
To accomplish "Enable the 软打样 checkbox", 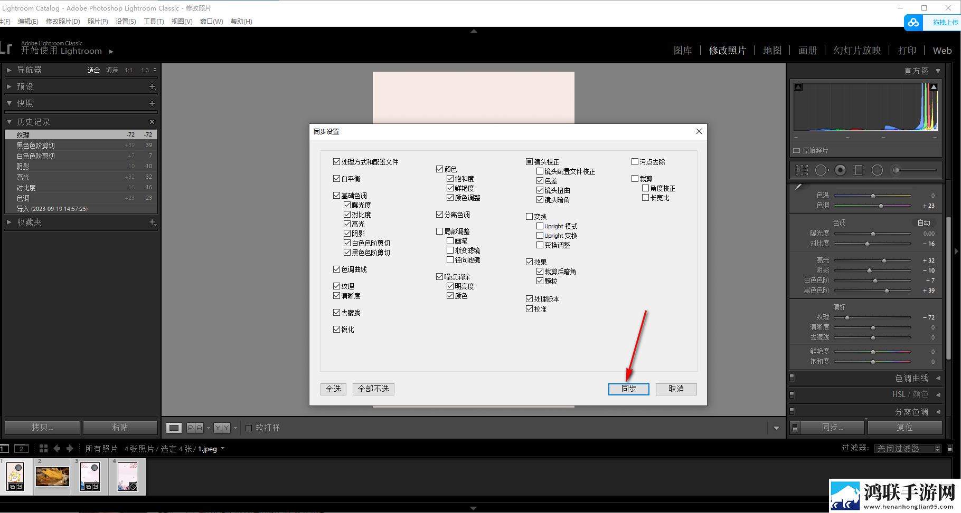I will click(249, 428).
